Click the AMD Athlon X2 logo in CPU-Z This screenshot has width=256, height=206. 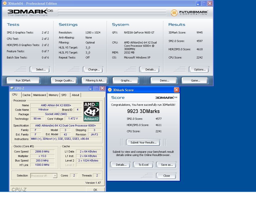coord(91,111)
